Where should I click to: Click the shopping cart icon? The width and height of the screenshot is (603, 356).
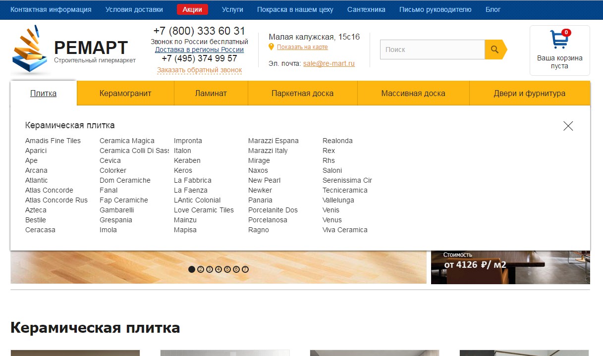[x=560, y=39]
